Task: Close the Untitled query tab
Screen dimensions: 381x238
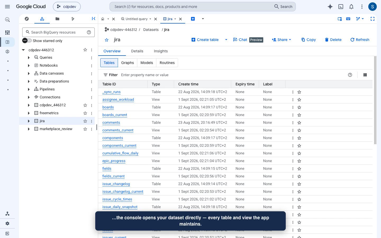Action: (156, 19)
